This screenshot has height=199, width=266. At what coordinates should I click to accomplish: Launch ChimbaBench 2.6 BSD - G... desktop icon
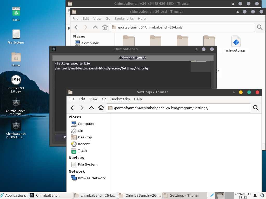tap(16, 130)
